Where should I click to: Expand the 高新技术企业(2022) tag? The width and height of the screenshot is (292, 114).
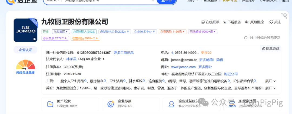coord(115,32)
